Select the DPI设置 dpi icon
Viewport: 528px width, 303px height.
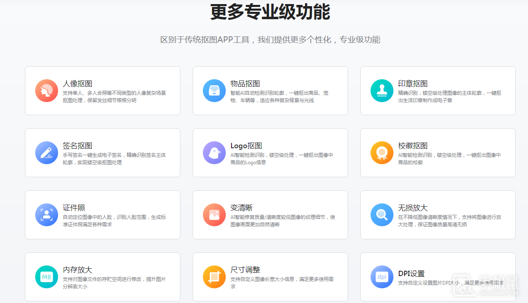point(382,277)
